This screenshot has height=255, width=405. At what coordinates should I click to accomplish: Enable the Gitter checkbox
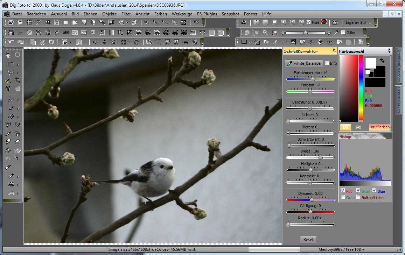click(x=343, y=33)
